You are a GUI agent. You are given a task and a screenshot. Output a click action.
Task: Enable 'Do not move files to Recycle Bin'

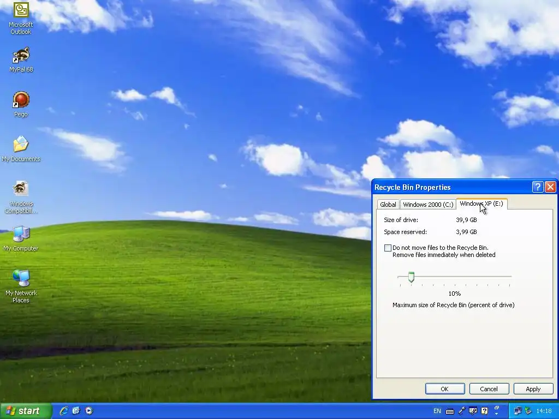[388, 248]
